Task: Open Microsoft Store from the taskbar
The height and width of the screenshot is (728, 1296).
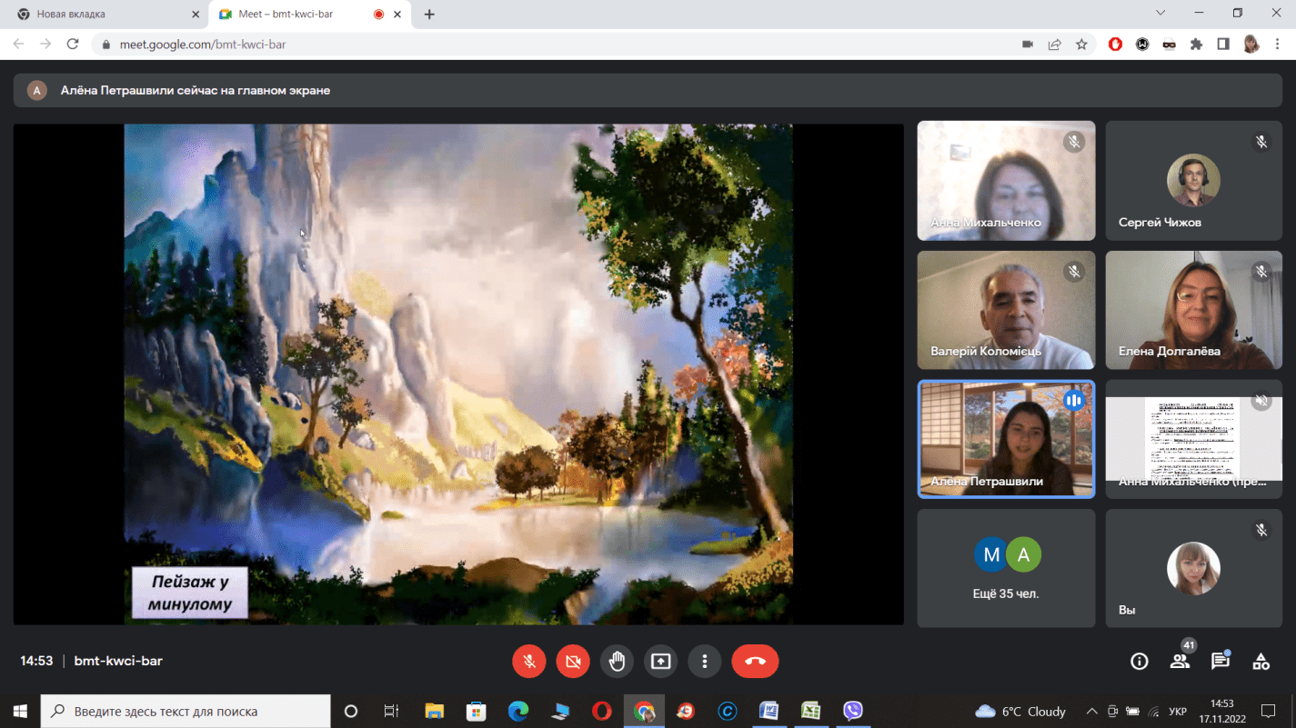Action: click(476, 711)
